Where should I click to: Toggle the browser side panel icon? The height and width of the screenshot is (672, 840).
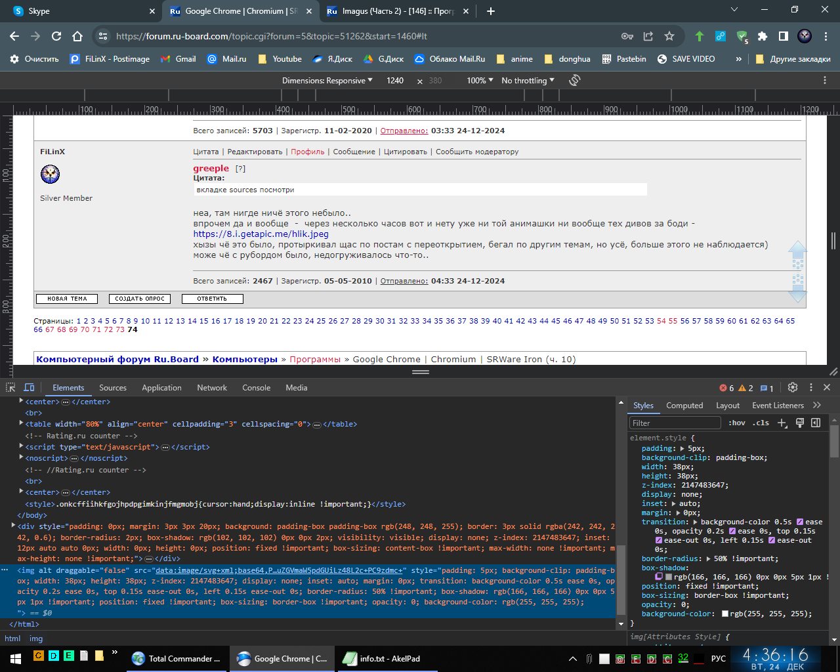tap(784, 36)
